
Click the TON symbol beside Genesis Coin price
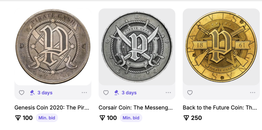pyautogui.click(x=18, y=118)
